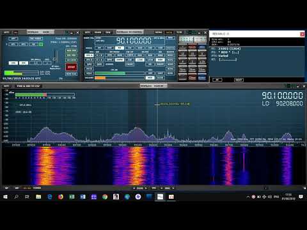The width and height of the screenshot is (307, 230).
Task: Open Task View from taskbar
Action: (x=27, y=197)
